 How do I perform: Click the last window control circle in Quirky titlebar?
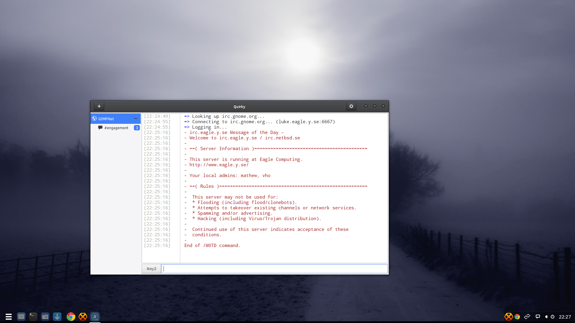tap(383, 106)
